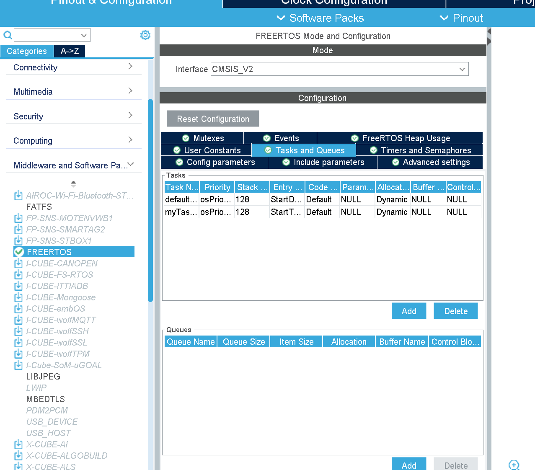Click the zoom-in magnifier icon
535x470 pixels.
pyautogui.click(x=514, y=465)
